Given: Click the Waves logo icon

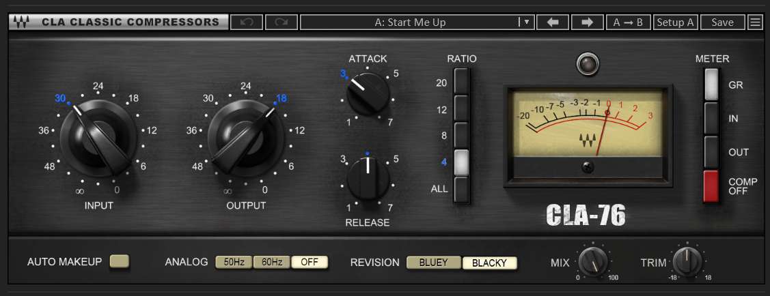Looking at the screenshot, I should click(22, 22).
